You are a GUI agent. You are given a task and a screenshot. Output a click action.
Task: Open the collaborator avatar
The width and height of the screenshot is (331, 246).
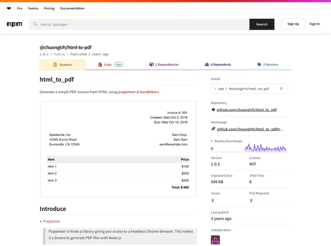(x=216, y=240)
